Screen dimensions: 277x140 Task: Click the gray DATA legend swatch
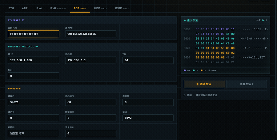tap(210, 70)
